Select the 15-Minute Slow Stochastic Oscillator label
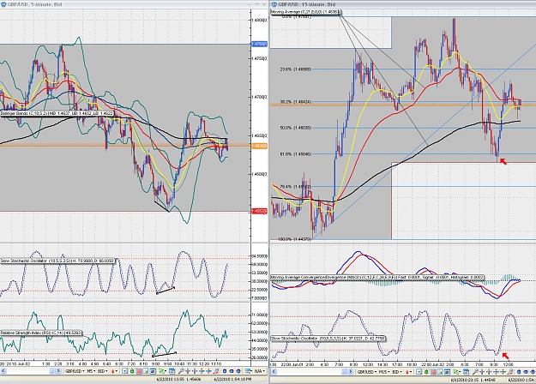The image size is (536, 384). pyautogui.click(x=328, y=339)
